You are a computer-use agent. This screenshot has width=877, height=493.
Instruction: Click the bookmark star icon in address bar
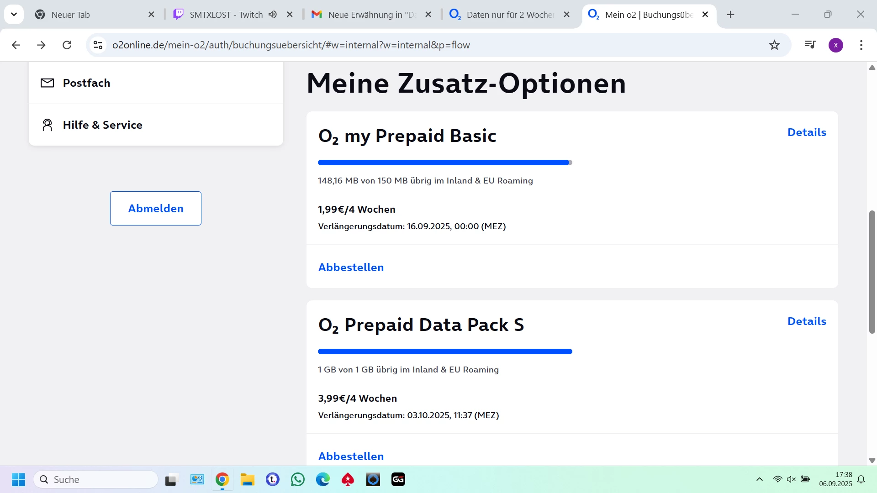point(774,45)
